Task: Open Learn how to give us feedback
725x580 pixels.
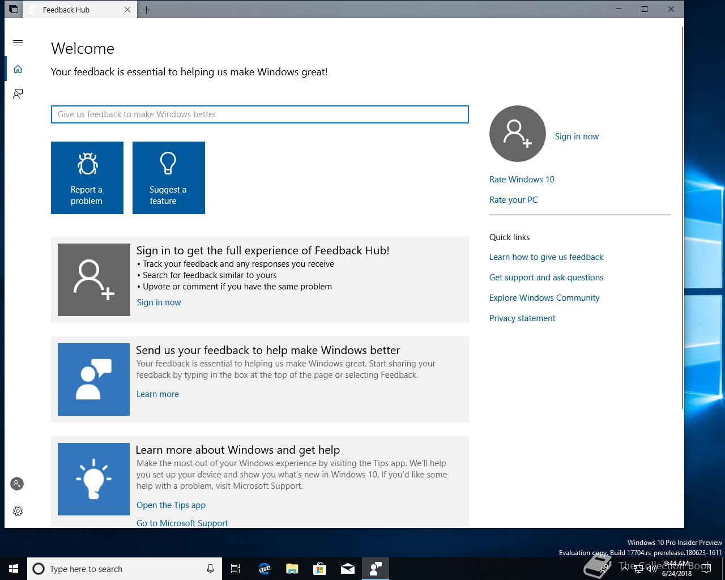Action: pyautogui.click(x=546, y=257)
